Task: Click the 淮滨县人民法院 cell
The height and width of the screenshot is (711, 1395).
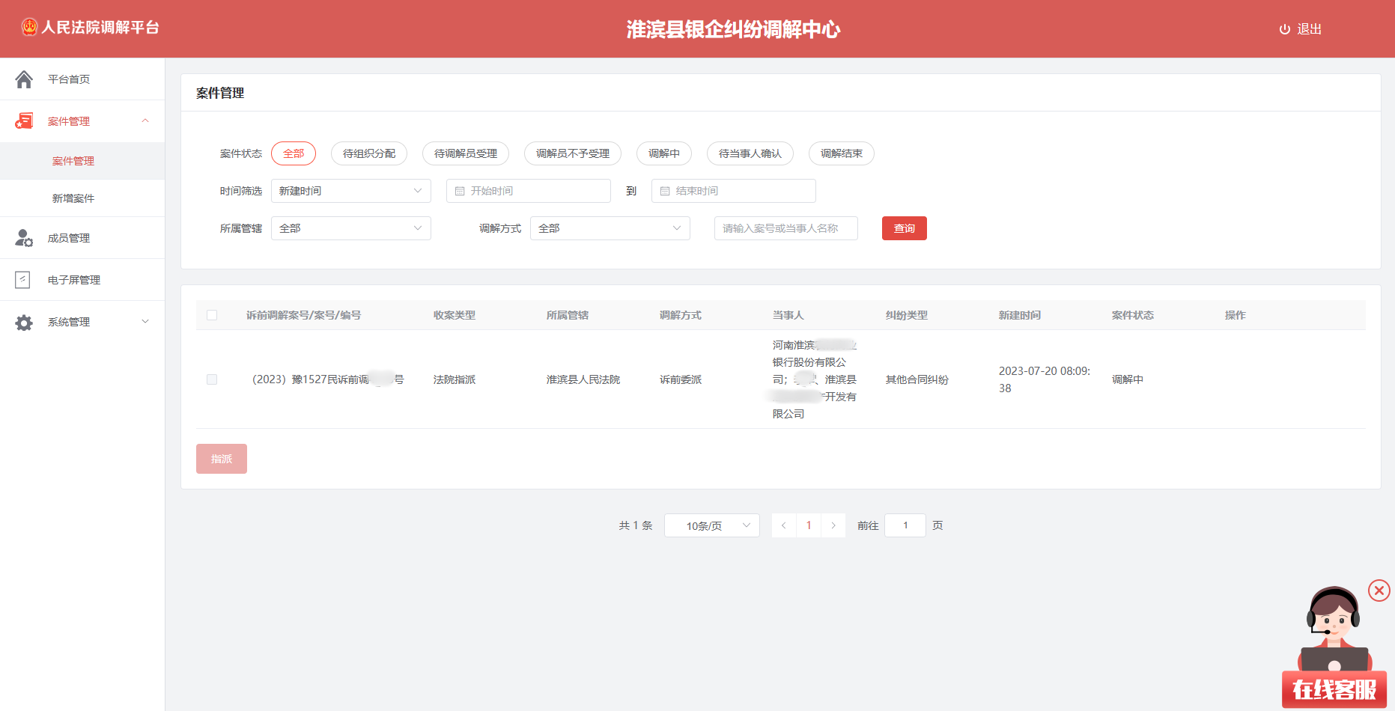Action: point(583,379)
